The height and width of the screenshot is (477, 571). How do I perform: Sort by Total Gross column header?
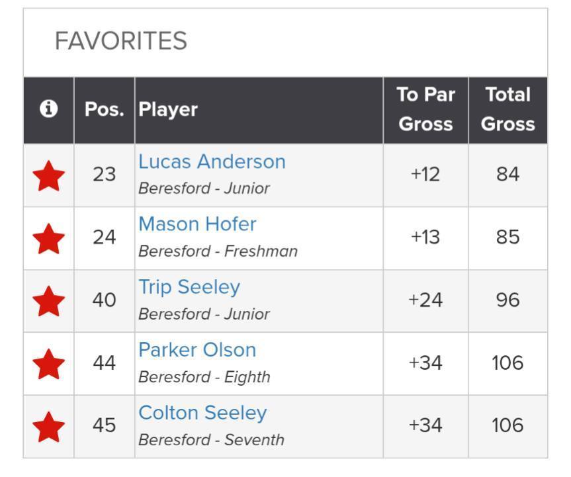coord(507,110)
